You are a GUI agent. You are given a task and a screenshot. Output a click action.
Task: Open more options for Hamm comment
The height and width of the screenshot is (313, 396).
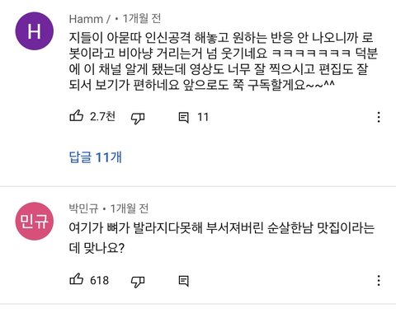pyautogui.click(x=379, y=117)
